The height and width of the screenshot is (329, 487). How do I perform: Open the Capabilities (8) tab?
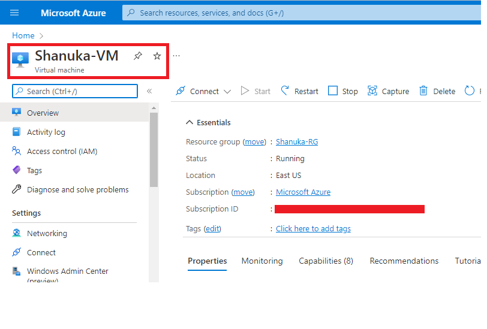click(326, 261)
